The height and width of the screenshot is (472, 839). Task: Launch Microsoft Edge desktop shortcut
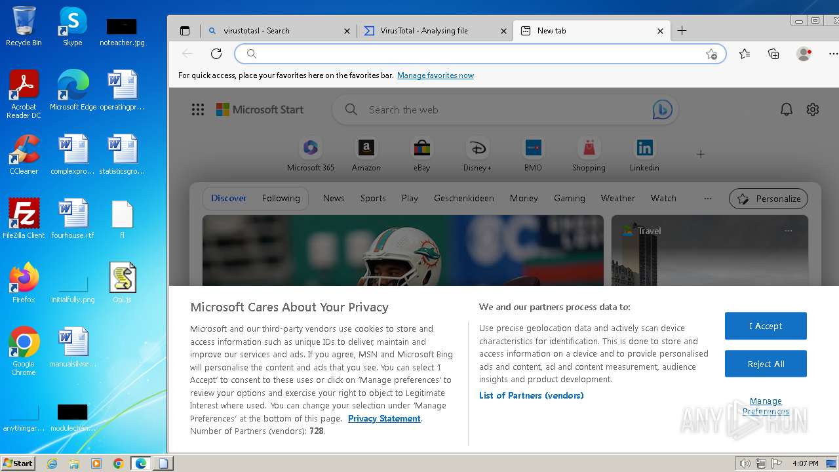pyautogui.click(x=73, y=90)
